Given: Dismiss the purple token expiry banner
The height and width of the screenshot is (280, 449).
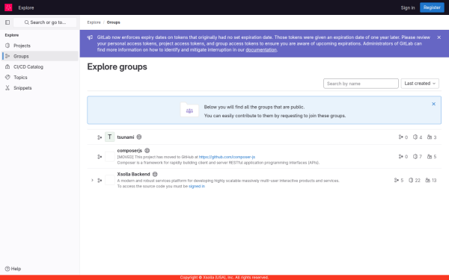Looking at the screenshot, I should (x=439, y=37).
